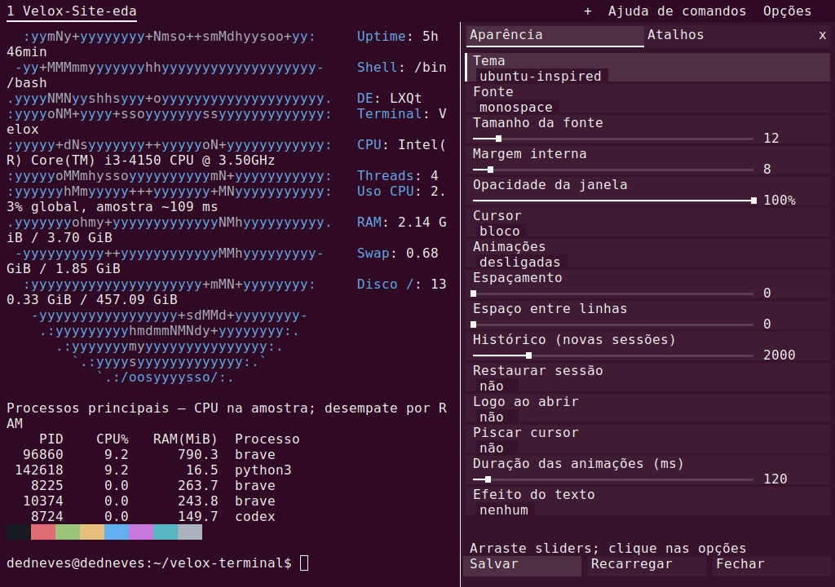
Task: Click the Margem interna value 8
Action: [x=767, y=169]
